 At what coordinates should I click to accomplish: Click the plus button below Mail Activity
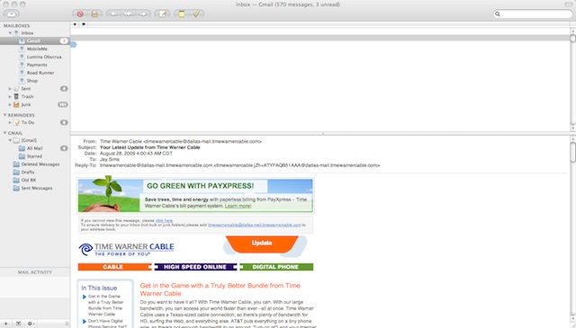click(x=6, y=324)
